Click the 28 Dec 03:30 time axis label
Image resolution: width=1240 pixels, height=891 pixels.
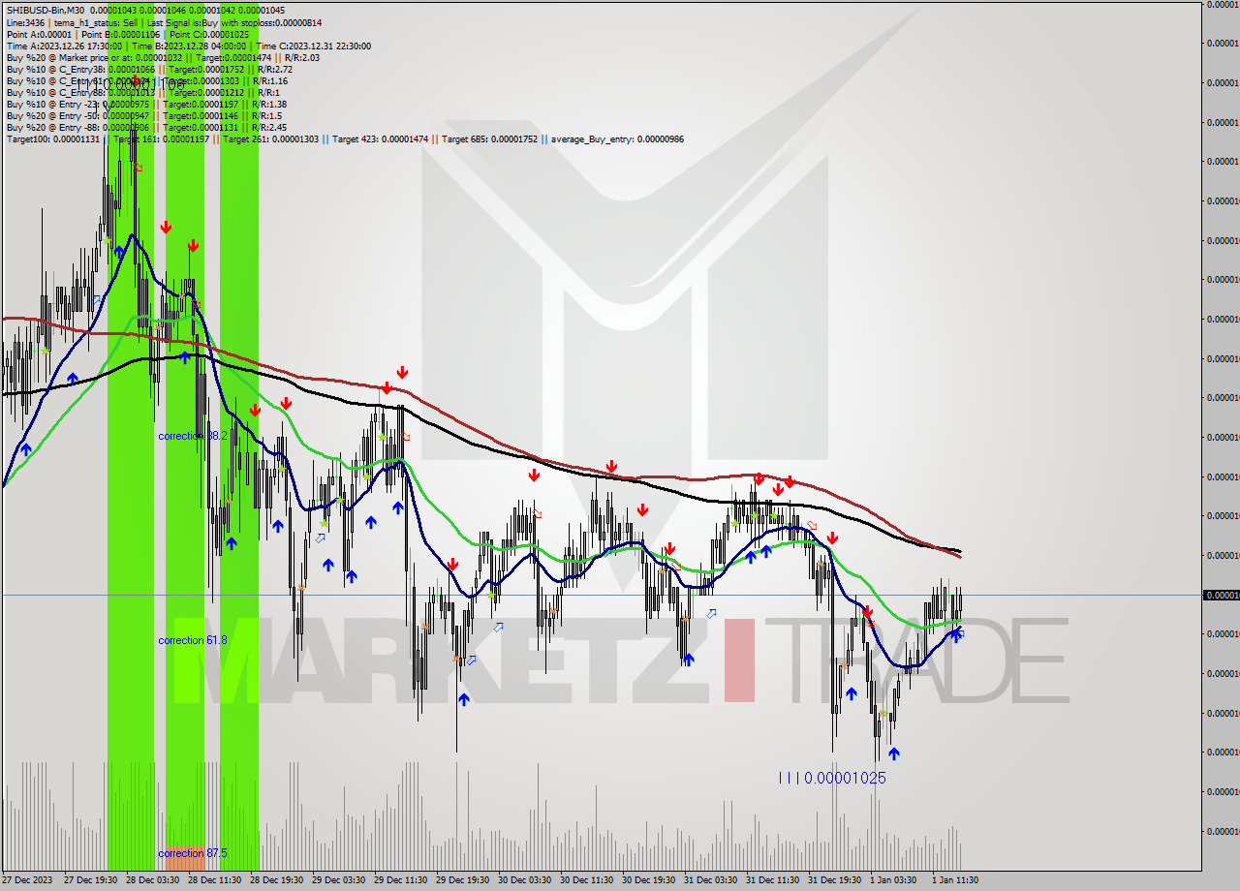point(152,879)
